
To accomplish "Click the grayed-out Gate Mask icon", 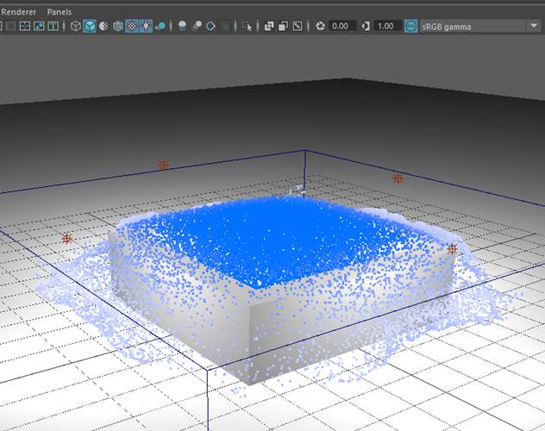I will pos(10,26).
